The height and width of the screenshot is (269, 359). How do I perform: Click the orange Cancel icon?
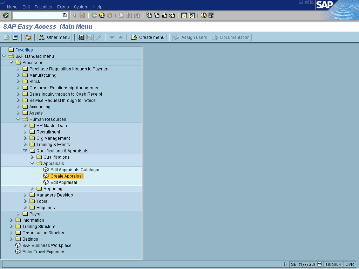coord(110,15)
